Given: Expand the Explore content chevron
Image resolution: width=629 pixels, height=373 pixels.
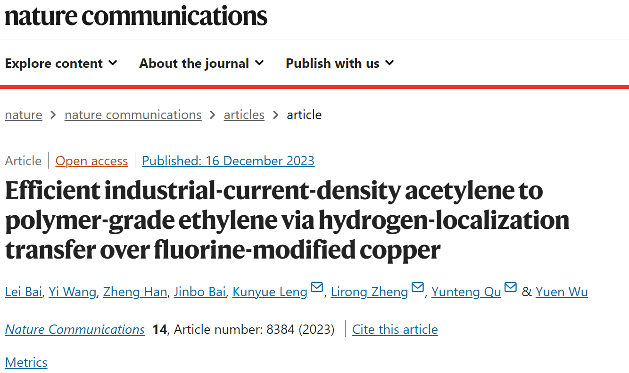Looking at the screenshot, I should point(113,63).
